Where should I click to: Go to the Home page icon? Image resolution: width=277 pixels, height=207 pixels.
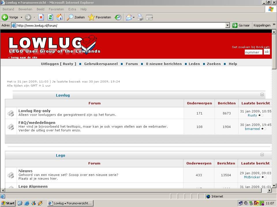(59, 17)
